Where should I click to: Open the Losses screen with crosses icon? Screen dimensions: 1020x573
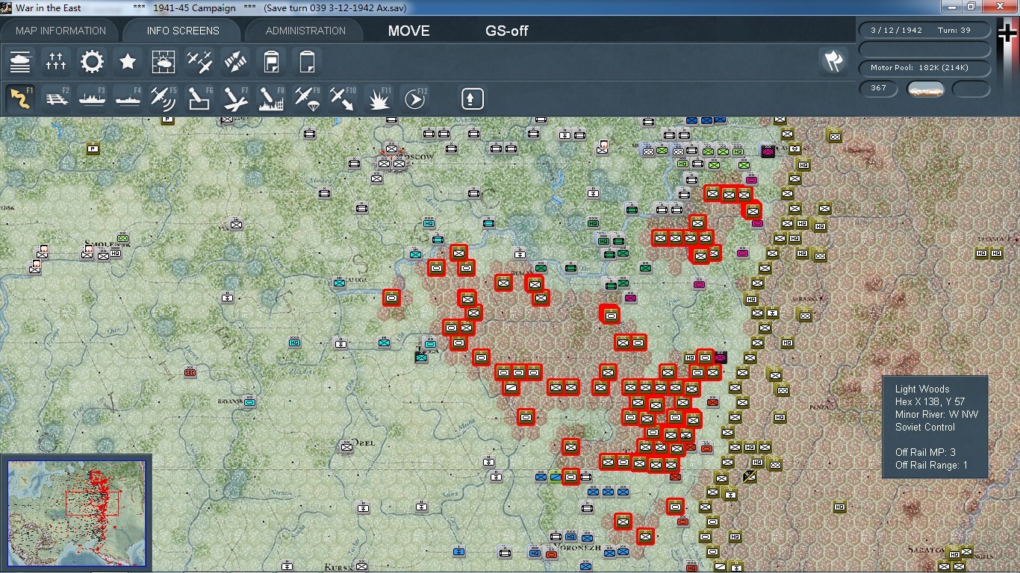[56, 61]
